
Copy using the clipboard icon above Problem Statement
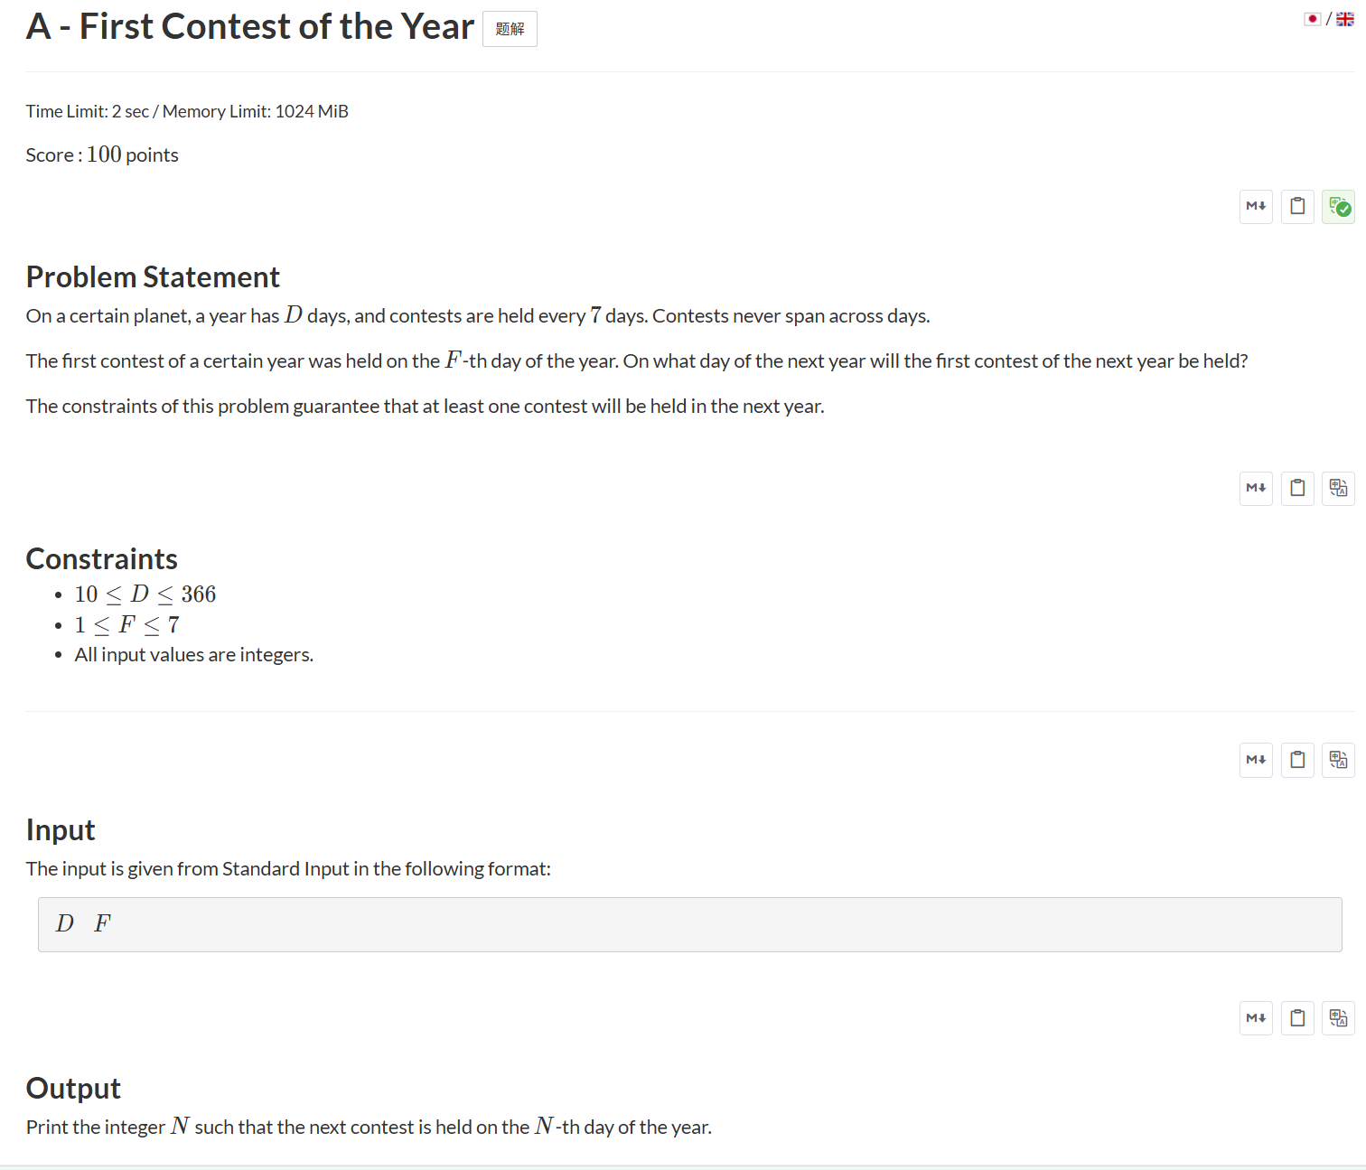pos(1297,206)
